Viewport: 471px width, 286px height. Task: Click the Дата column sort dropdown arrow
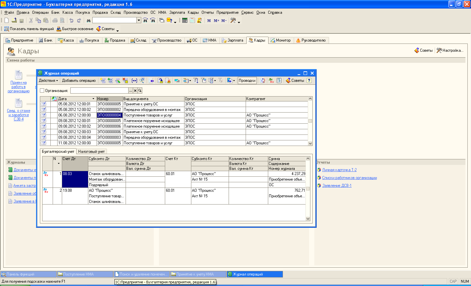(93, 98)
